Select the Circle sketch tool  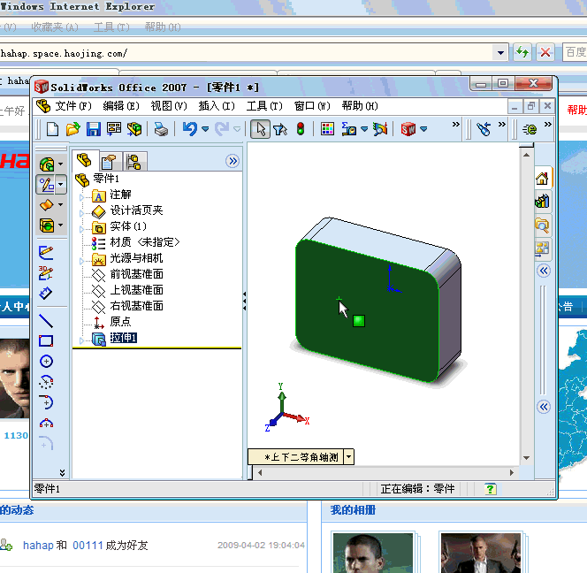[46, 362]
